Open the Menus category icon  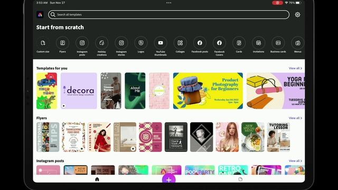pos(298,43)
